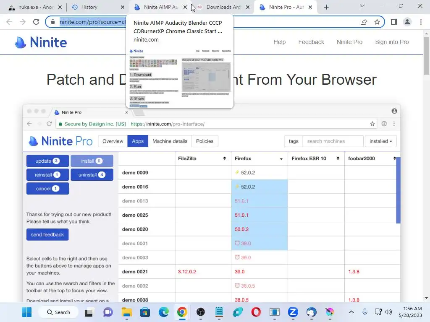
Task: Open the Opera browser from the taskbar
Action: coord(256,312)
